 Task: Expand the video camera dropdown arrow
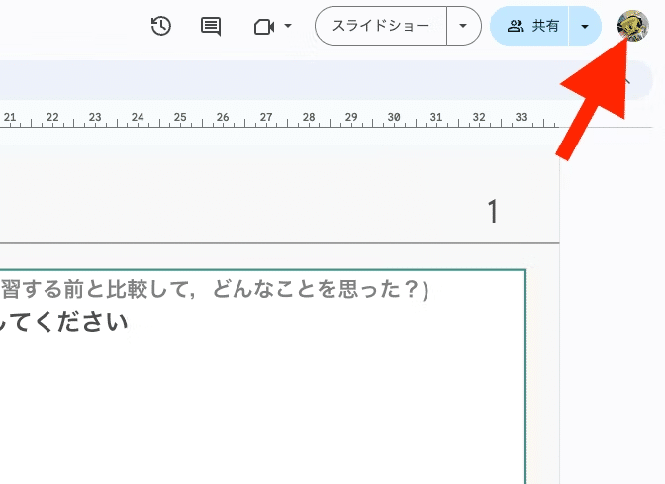pos(288,26)
